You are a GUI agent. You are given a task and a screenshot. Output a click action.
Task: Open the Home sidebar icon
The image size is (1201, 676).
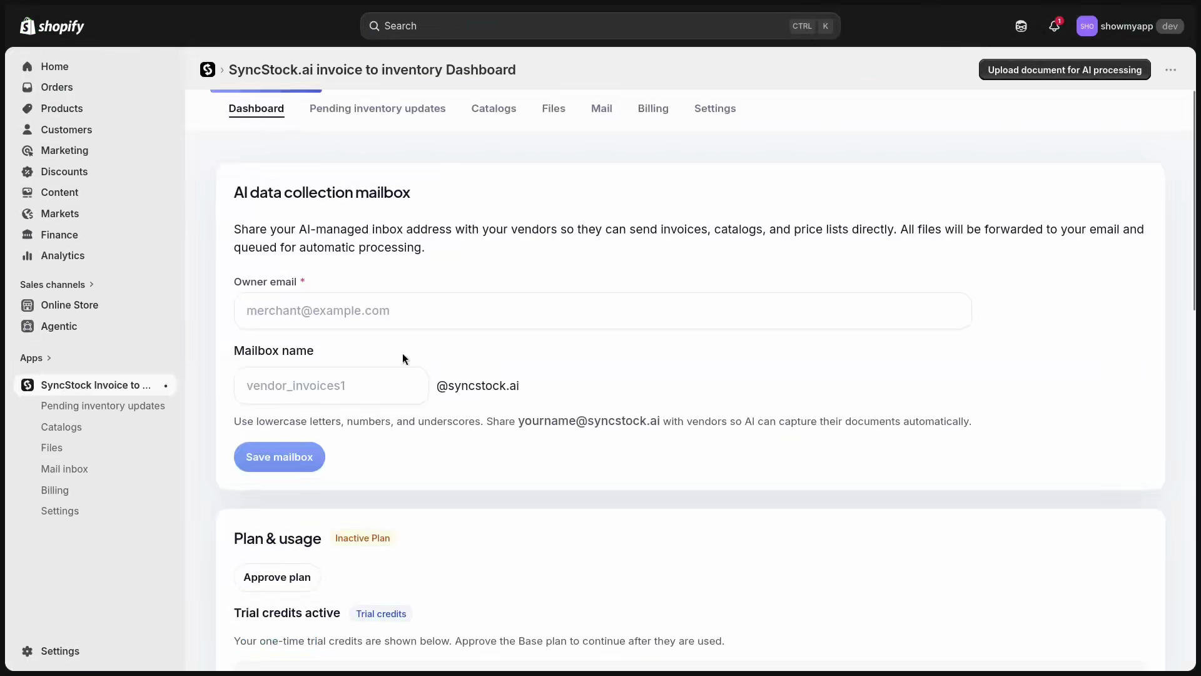click(x=27, y=66)
